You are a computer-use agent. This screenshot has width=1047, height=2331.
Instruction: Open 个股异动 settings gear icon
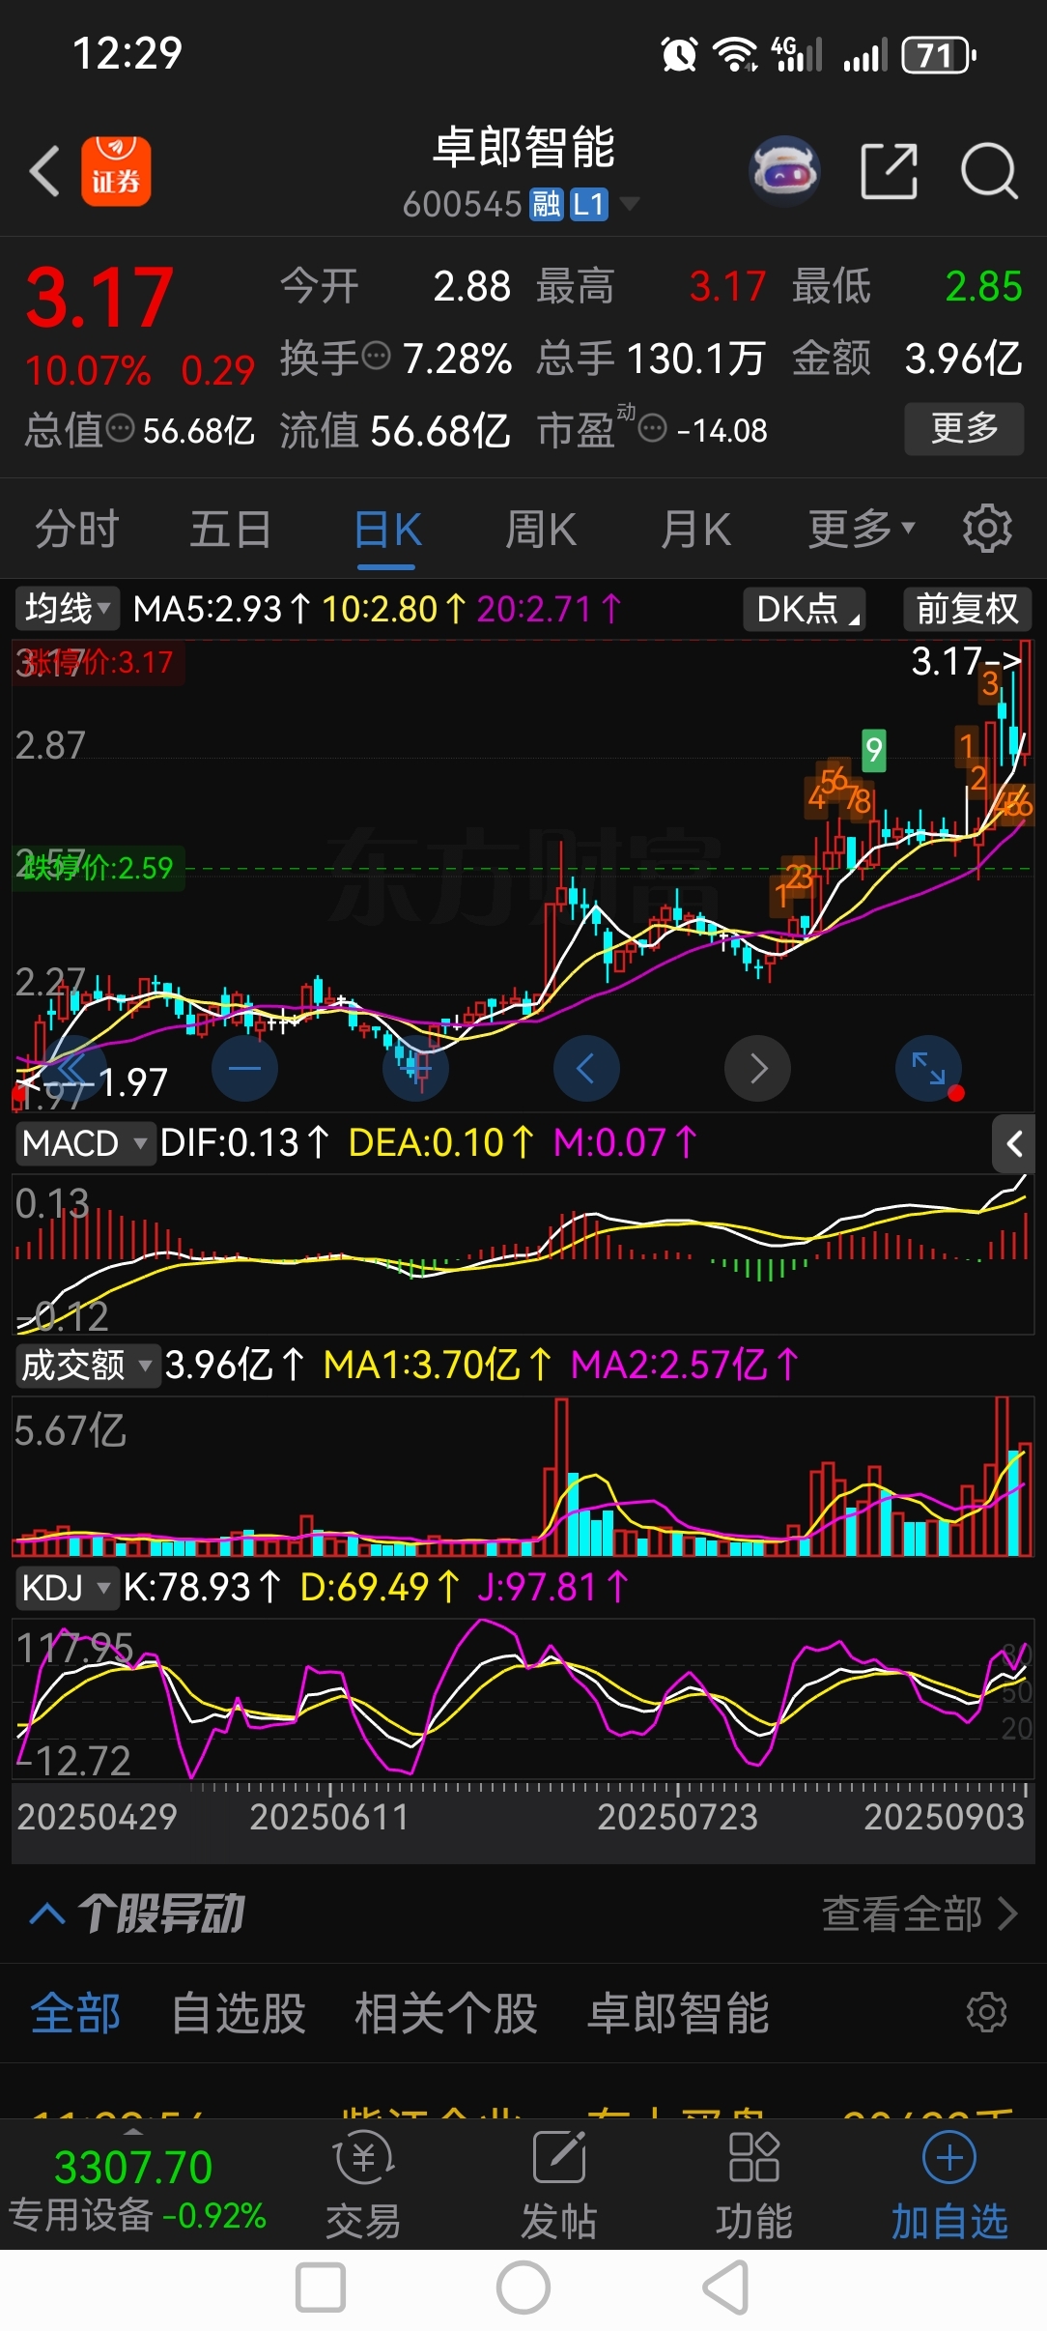(987, 2013)
